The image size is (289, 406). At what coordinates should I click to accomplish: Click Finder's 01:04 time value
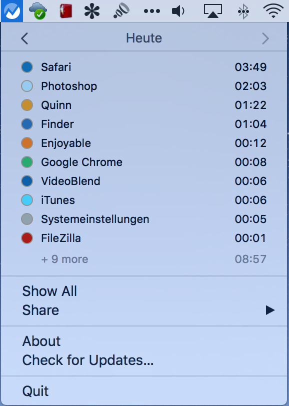point(250,124)
